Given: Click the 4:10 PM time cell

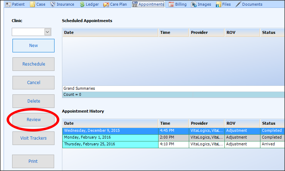Looking at the screenshot, I should pos(173,144).
